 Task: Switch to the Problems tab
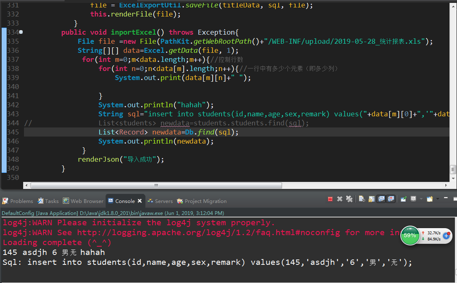[x=18, y=201]
